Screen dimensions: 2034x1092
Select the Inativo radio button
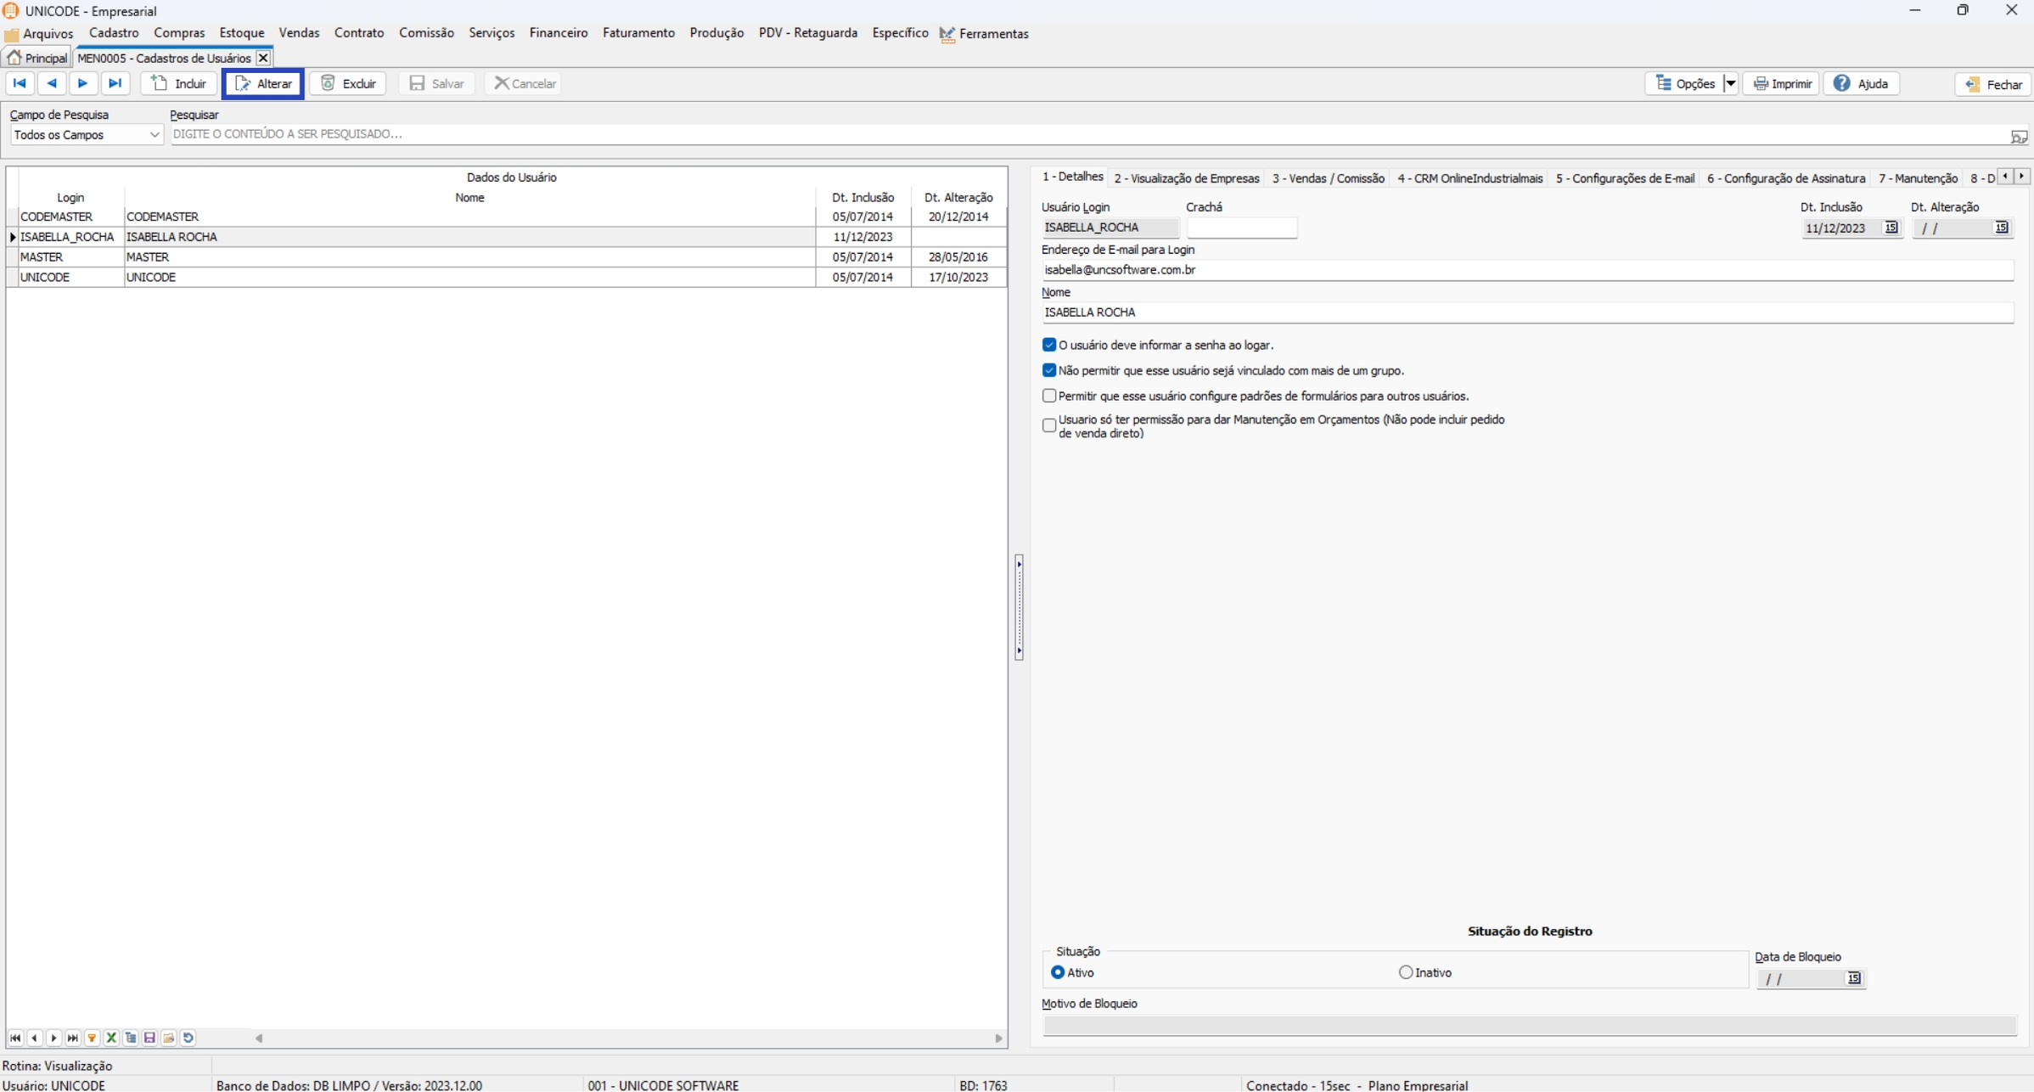tap(1406, 972)
